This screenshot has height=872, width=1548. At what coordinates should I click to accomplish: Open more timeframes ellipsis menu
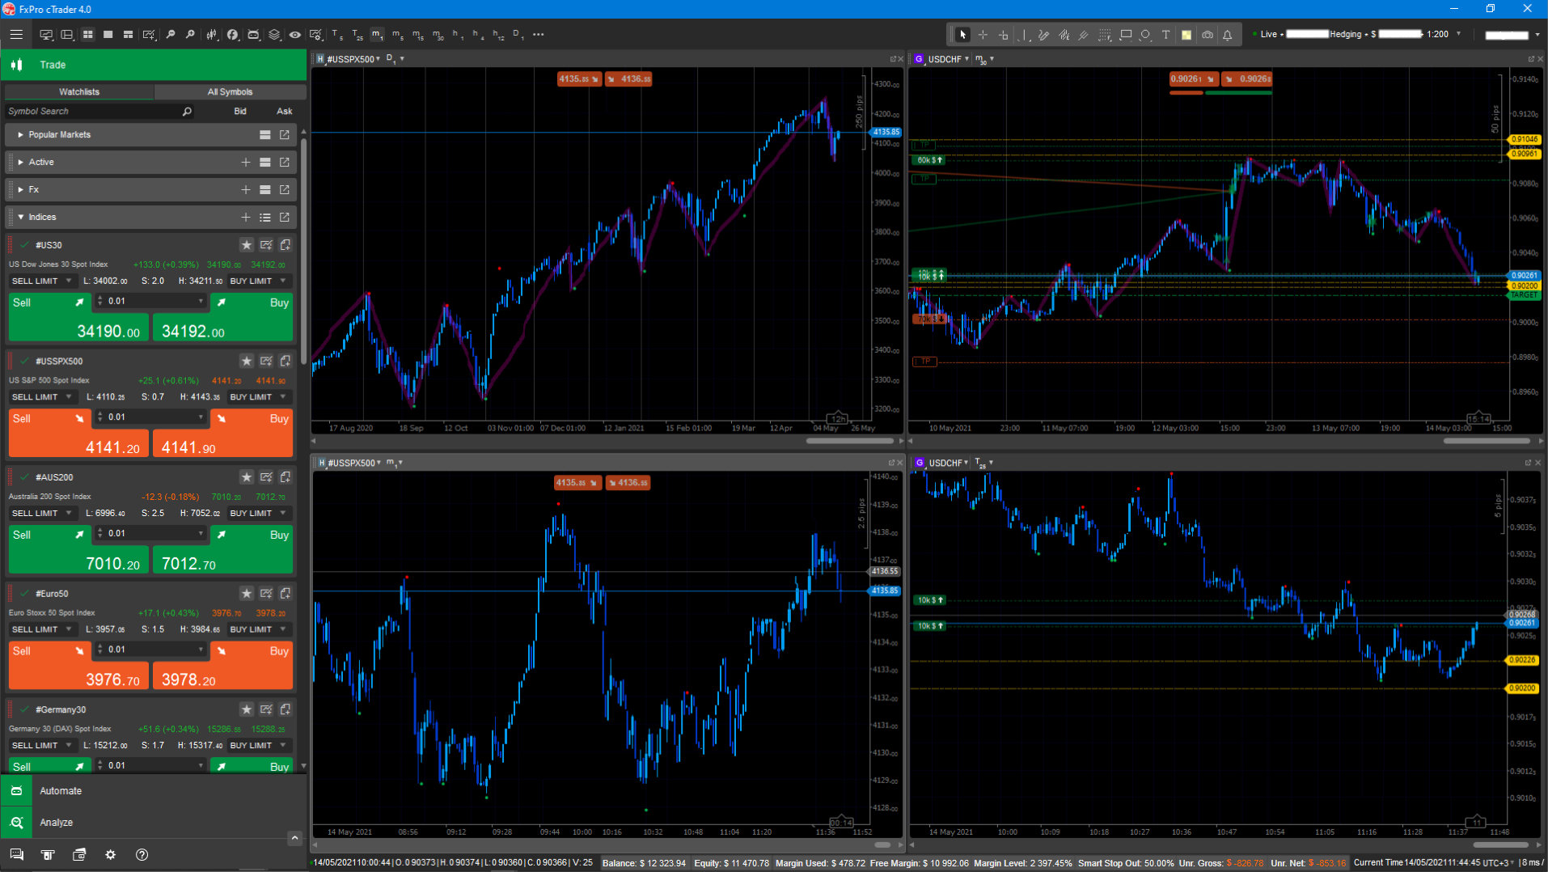click(x=539, y=35)
